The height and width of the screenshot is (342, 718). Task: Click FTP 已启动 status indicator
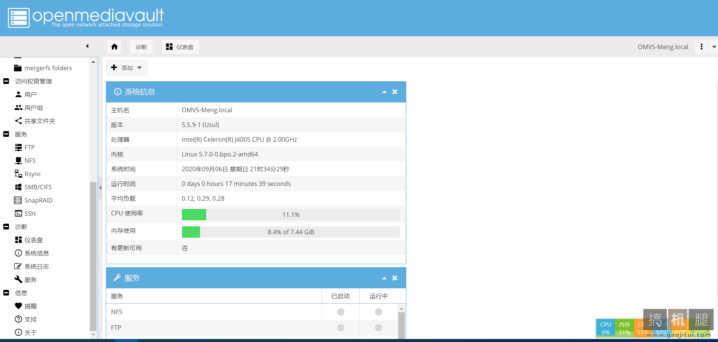(x=341, y=328)
